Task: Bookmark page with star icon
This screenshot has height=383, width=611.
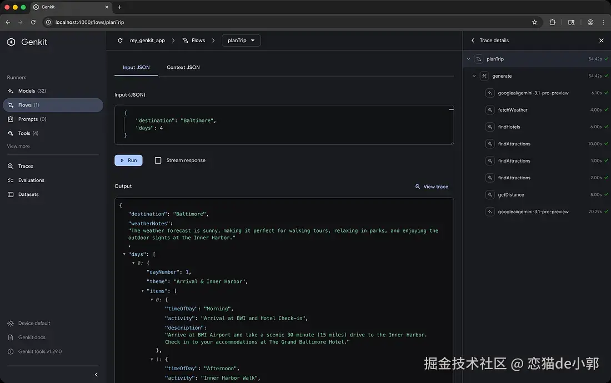Action: click(534, 22)
